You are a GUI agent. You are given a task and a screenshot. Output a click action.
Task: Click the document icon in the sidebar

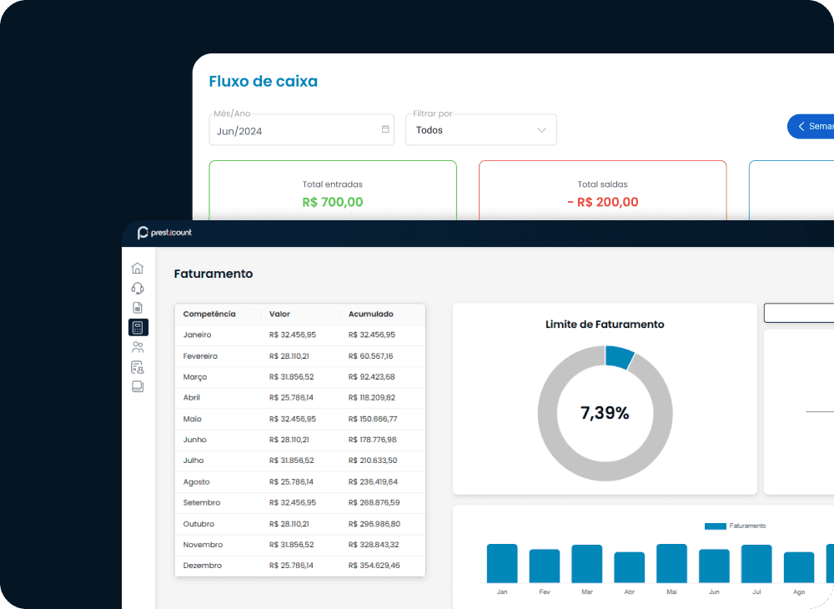138,308
